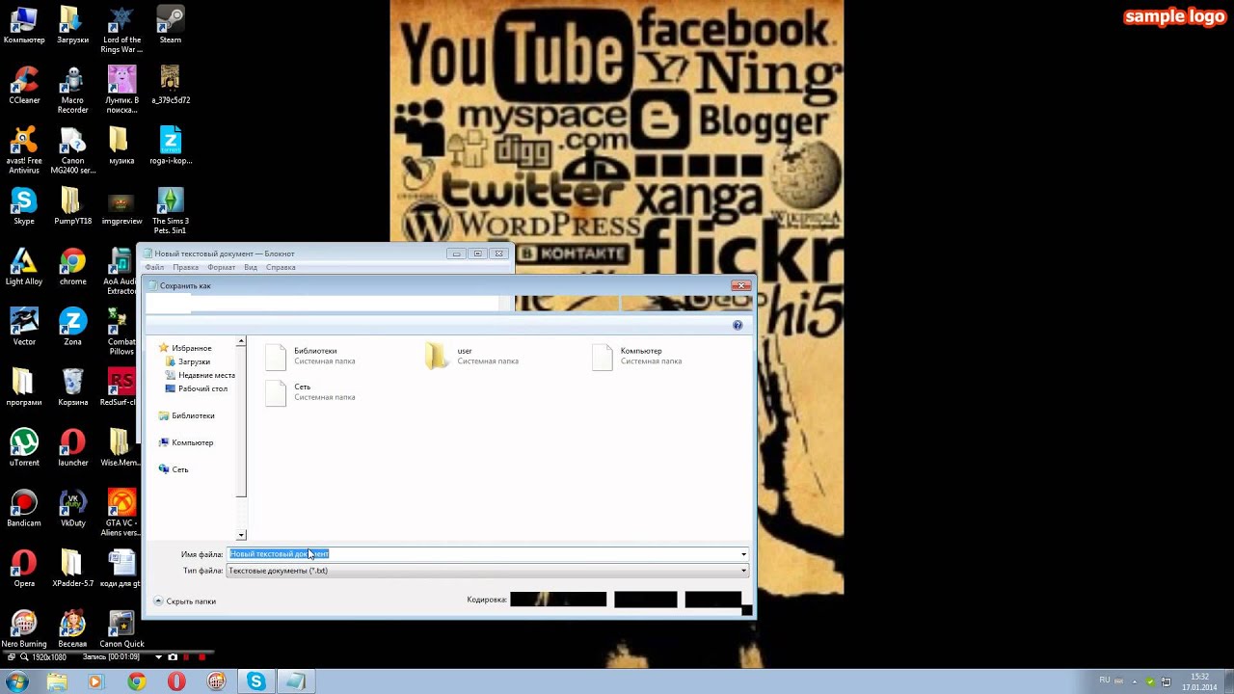Open the a_379c5d72 desktop file

(171, 85)
